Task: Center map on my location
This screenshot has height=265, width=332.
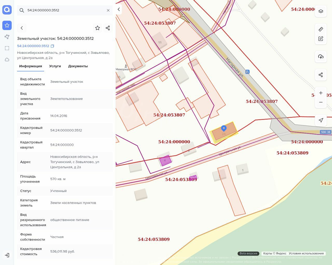Action: [x=321, y=120]
